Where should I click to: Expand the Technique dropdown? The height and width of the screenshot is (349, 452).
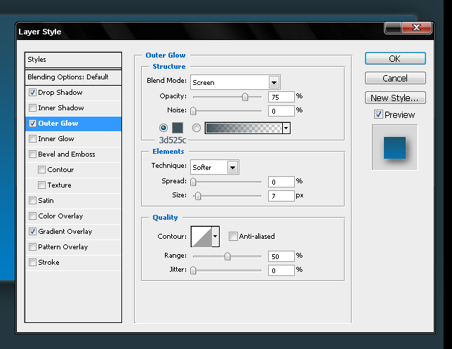(232, 168)
